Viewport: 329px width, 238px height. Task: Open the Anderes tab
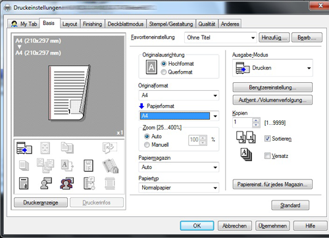[230, 24]
